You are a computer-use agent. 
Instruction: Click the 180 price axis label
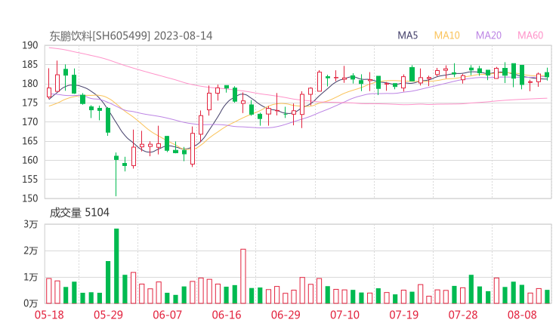click(x=30, y=84)
